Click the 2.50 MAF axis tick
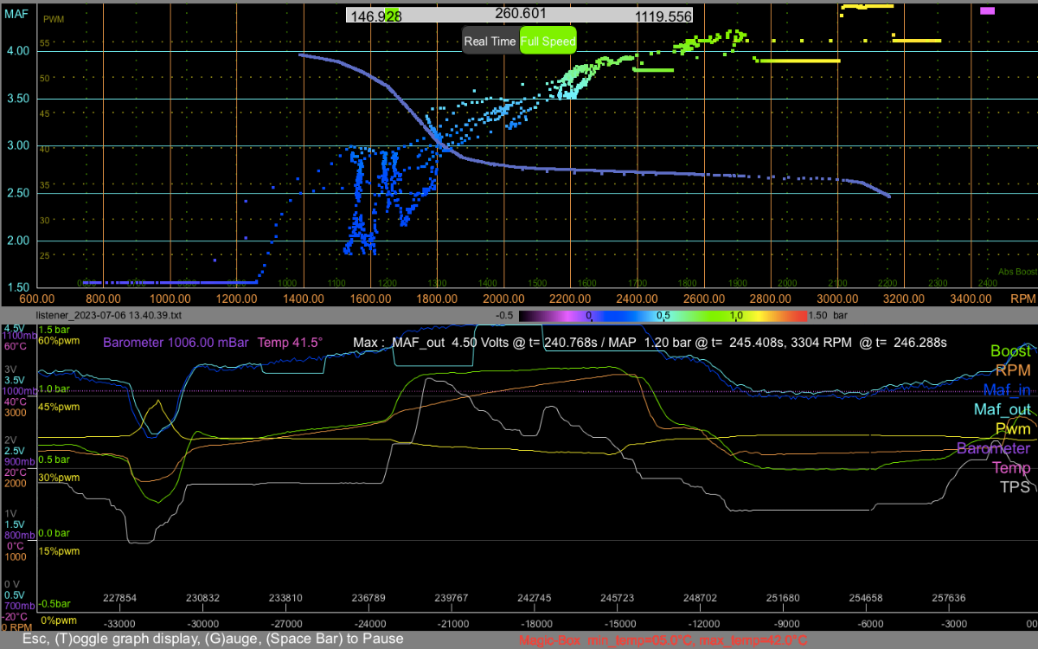The image size is (1038, 649). (x=18, y=193)
